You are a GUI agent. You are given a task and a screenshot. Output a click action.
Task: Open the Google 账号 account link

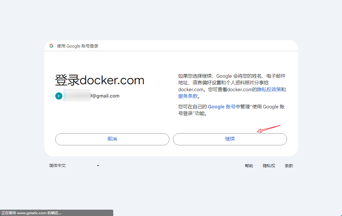(222, 107)
